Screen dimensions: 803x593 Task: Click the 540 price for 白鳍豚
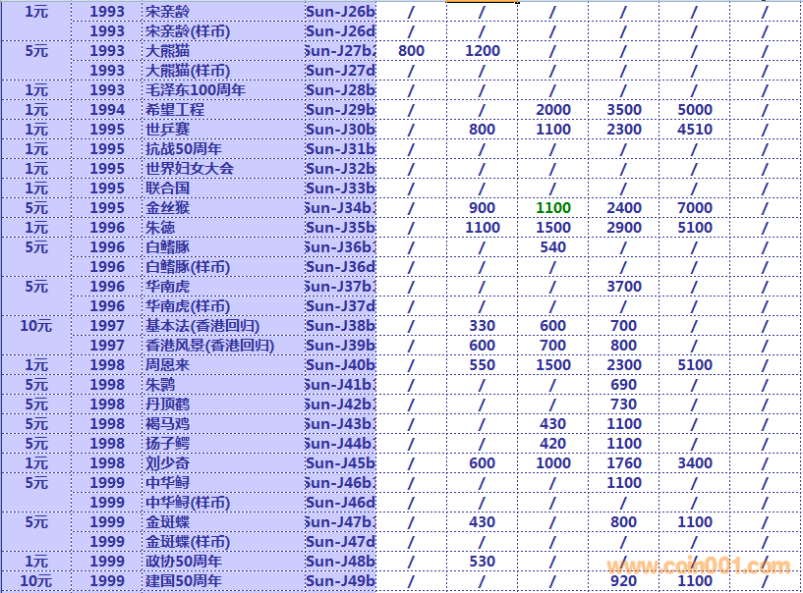(553, 247)
